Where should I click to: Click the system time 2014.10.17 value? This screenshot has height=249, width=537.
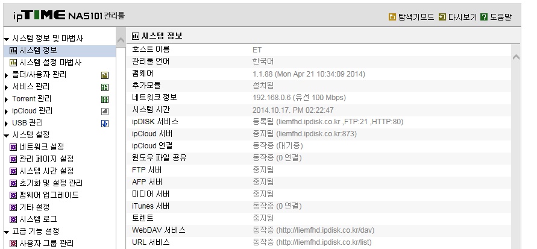click(x=293, y=110)
